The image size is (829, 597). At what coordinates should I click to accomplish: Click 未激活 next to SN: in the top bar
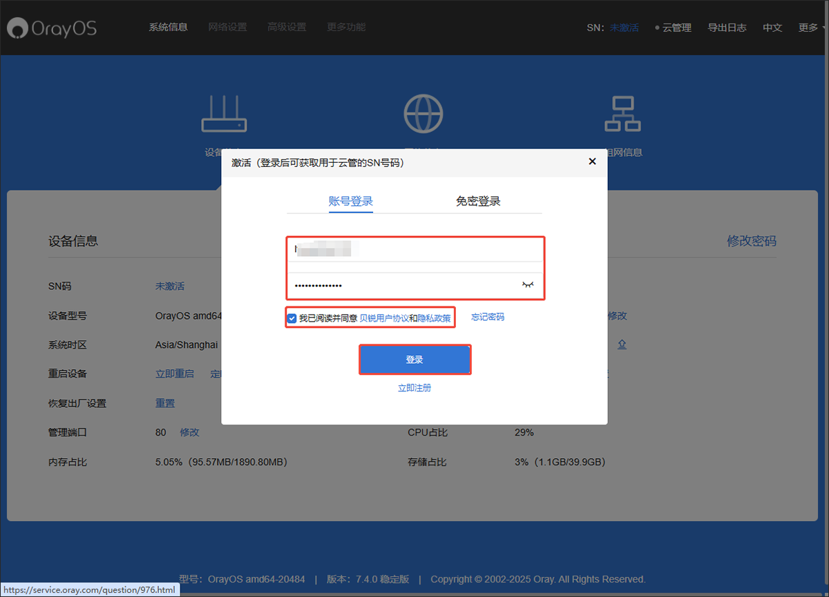625,28
